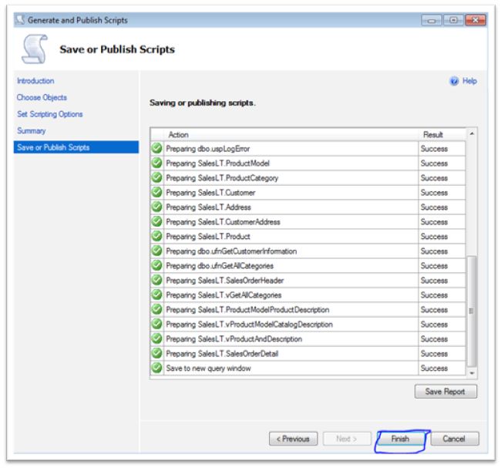Click Finish to close the wizard

pos(400,439)
